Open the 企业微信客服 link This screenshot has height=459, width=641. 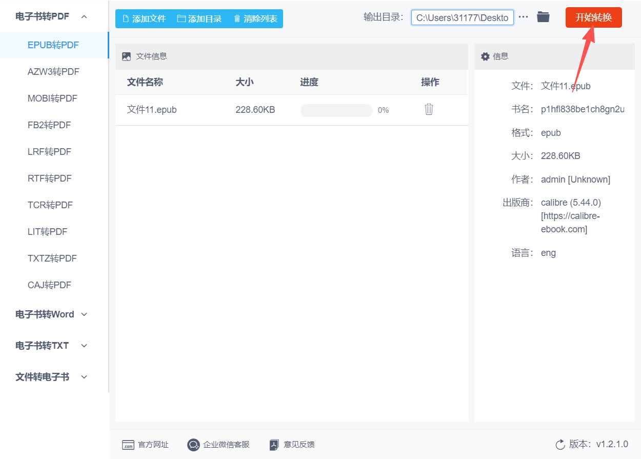tap(226, 445)
